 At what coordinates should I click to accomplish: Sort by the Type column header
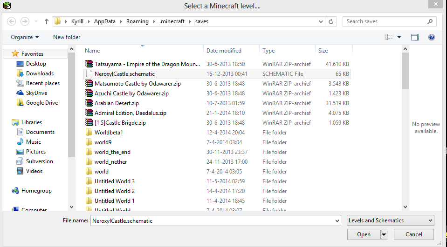[x=268, y=51]
